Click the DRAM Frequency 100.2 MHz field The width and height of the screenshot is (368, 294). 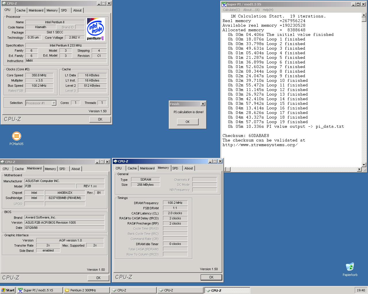(x=175, y=203)
